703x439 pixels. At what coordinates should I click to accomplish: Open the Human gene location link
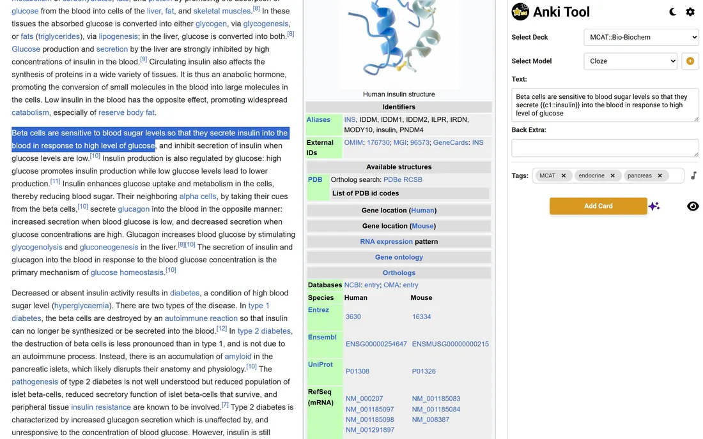422,211
